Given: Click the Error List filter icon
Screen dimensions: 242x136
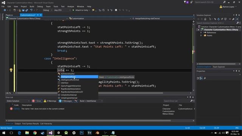Looking at the screenshot, I should point(76,101).
